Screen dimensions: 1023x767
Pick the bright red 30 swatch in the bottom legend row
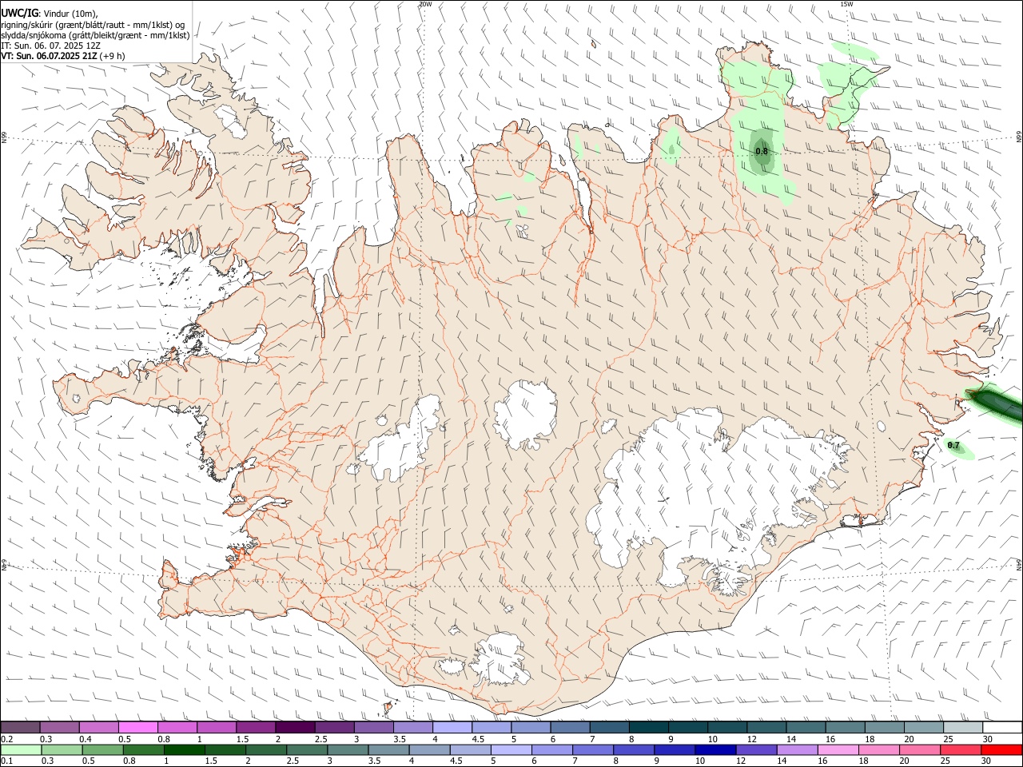(x=1001, y=749)
